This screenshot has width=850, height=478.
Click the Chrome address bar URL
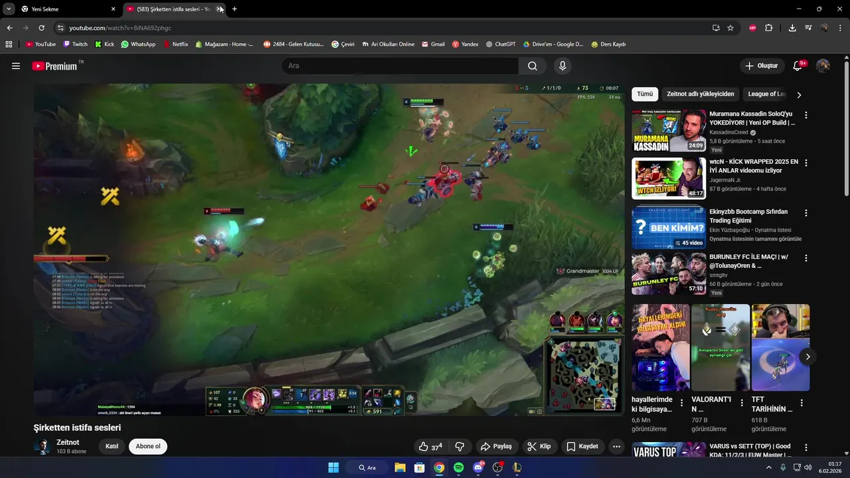[120, 28]
